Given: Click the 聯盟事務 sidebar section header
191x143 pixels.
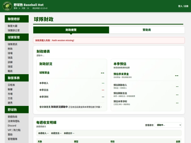Looking at the screenshot, I should click(x=17, y=78).
